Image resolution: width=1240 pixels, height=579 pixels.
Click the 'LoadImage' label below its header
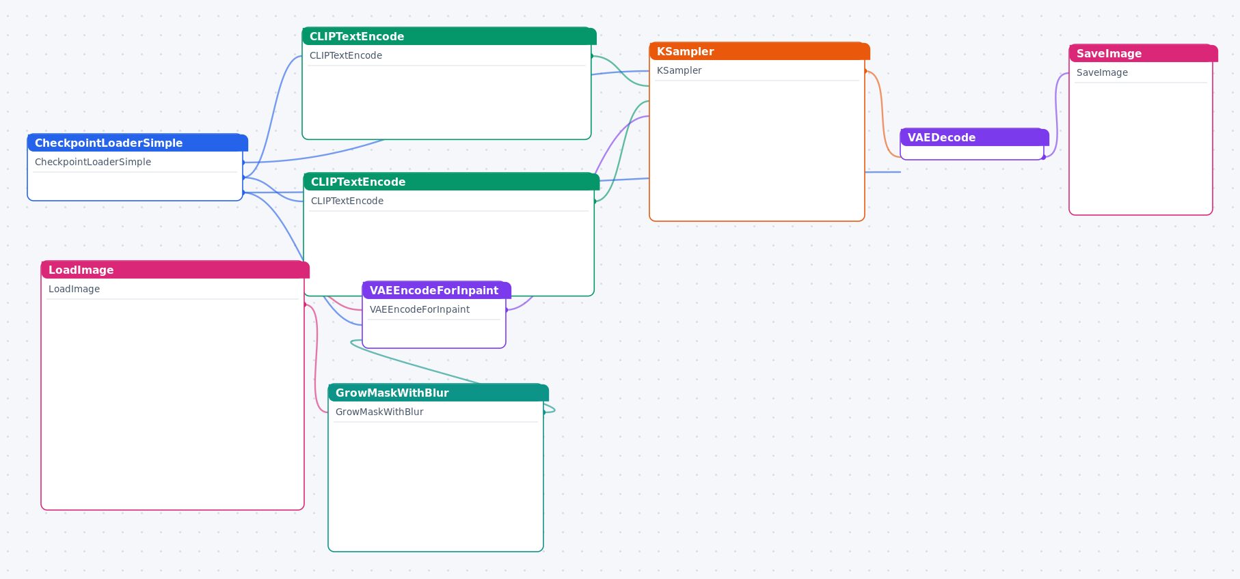coord(74,289)
